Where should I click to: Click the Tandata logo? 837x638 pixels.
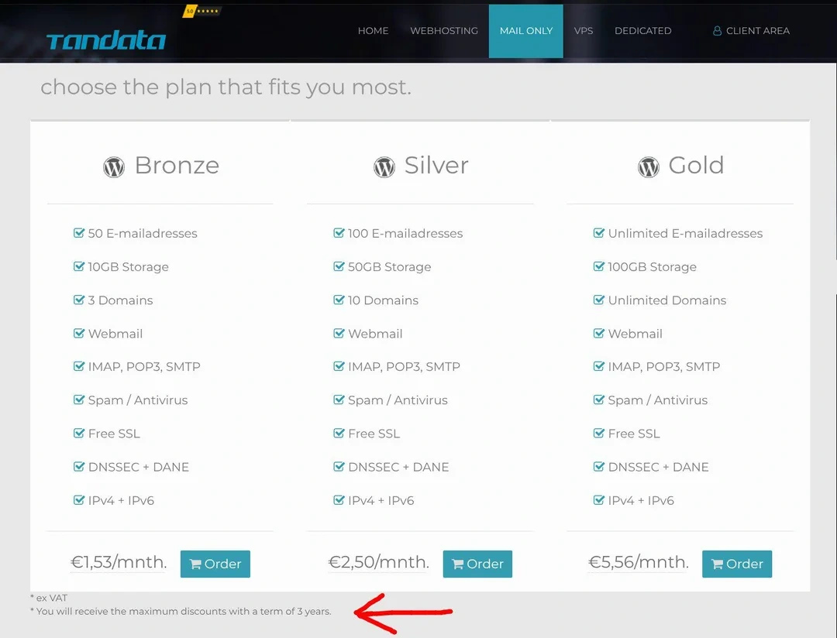(x=105, y=41)
